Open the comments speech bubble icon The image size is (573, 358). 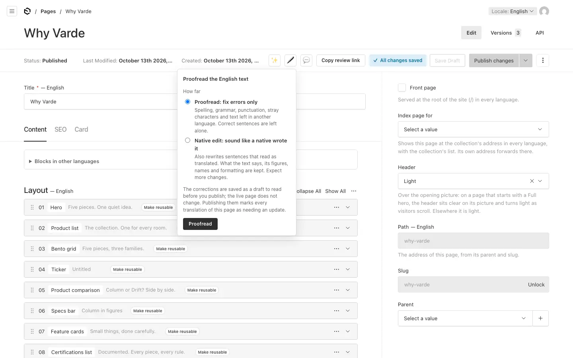tap(306, 60)
